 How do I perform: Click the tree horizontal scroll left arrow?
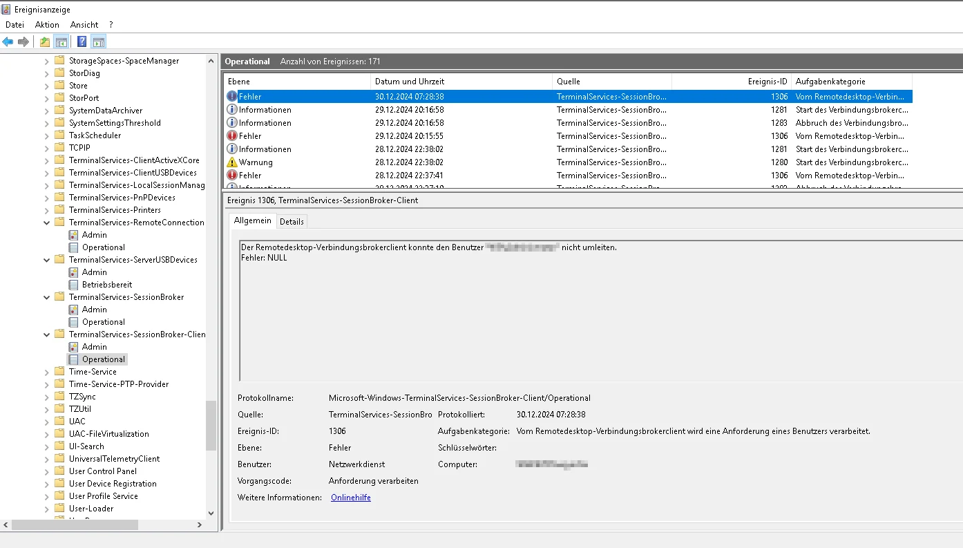pos(6,525)
